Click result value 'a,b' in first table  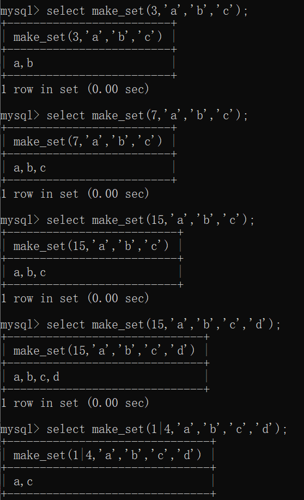(x=23, y=63)
